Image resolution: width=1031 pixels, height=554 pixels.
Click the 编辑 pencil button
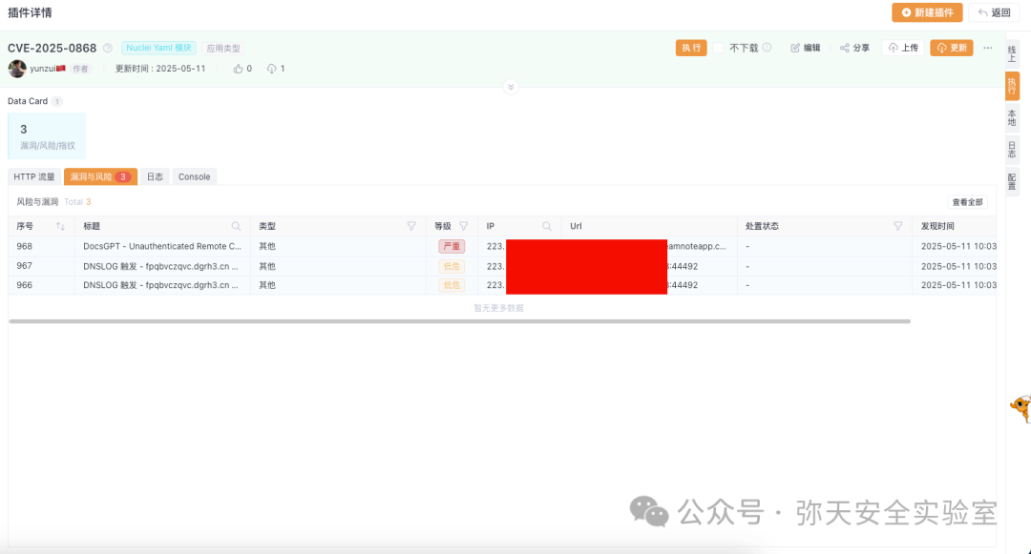tap(806, 48)
